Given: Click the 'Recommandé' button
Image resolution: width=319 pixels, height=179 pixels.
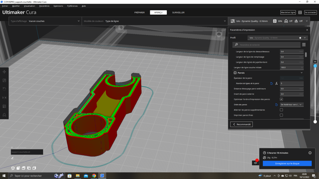Looking at the screenshot, I should point(241,124).
